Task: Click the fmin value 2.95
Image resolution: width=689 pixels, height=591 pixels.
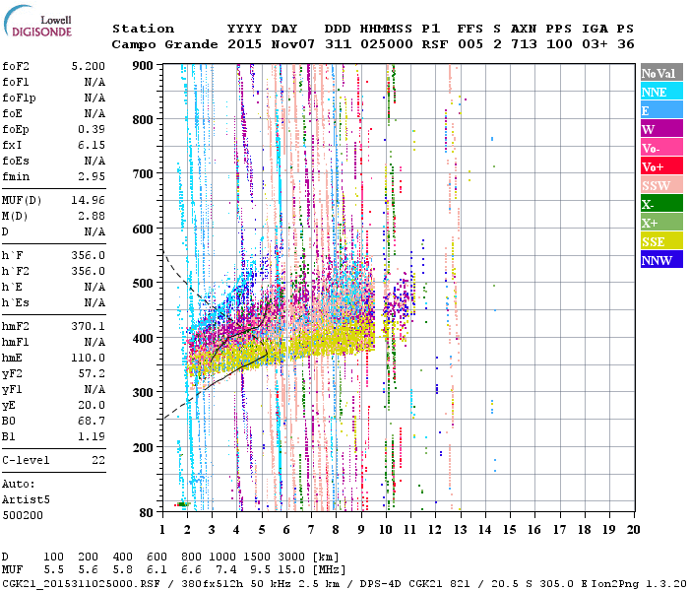Action: tap(92, 176)
